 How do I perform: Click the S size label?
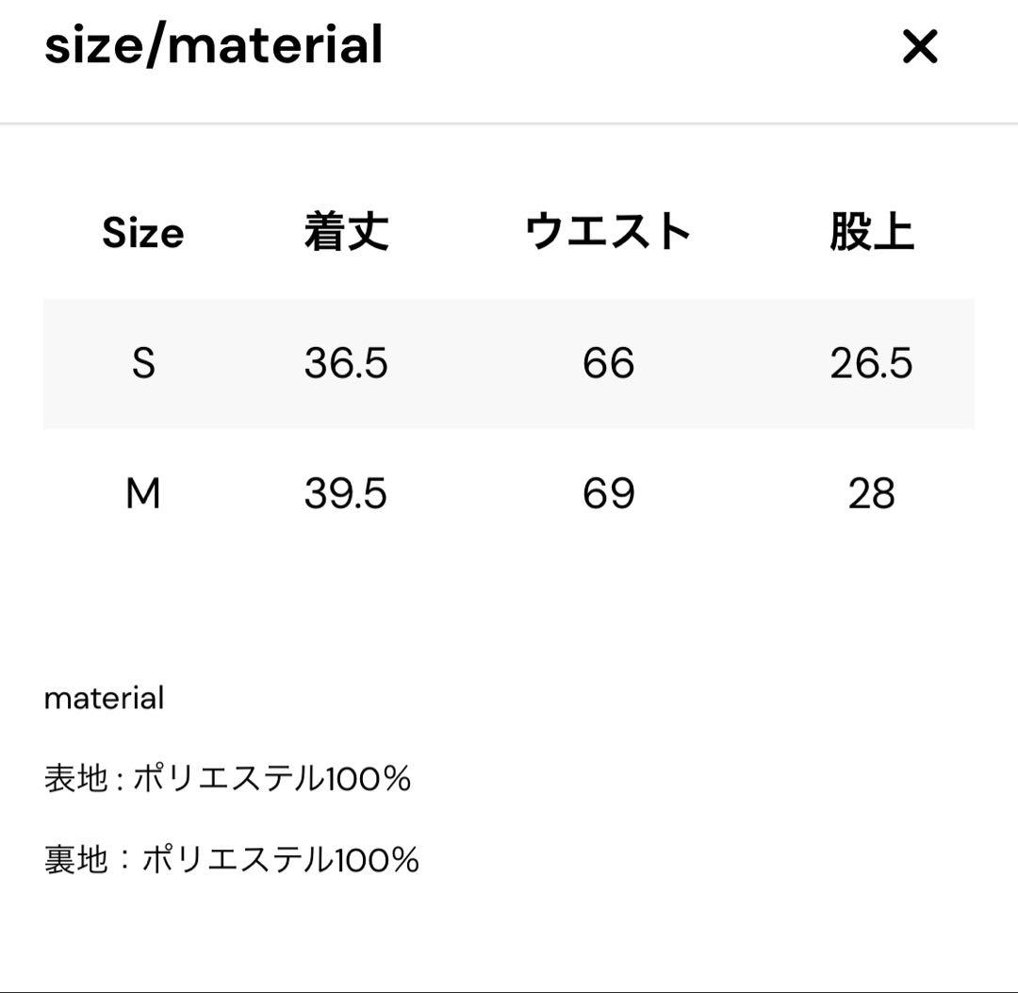(x=142, y=365)
